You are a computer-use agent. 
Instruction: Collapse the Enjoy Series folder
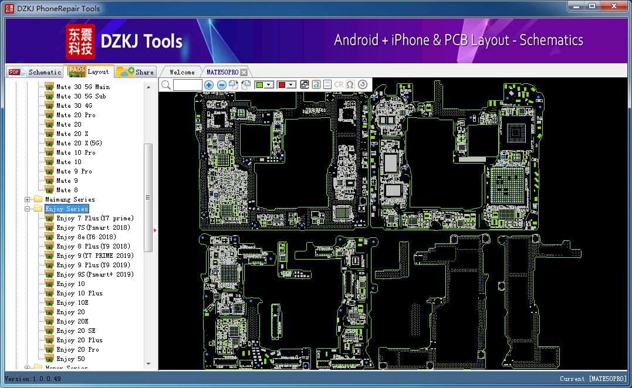tap(27, 209)
